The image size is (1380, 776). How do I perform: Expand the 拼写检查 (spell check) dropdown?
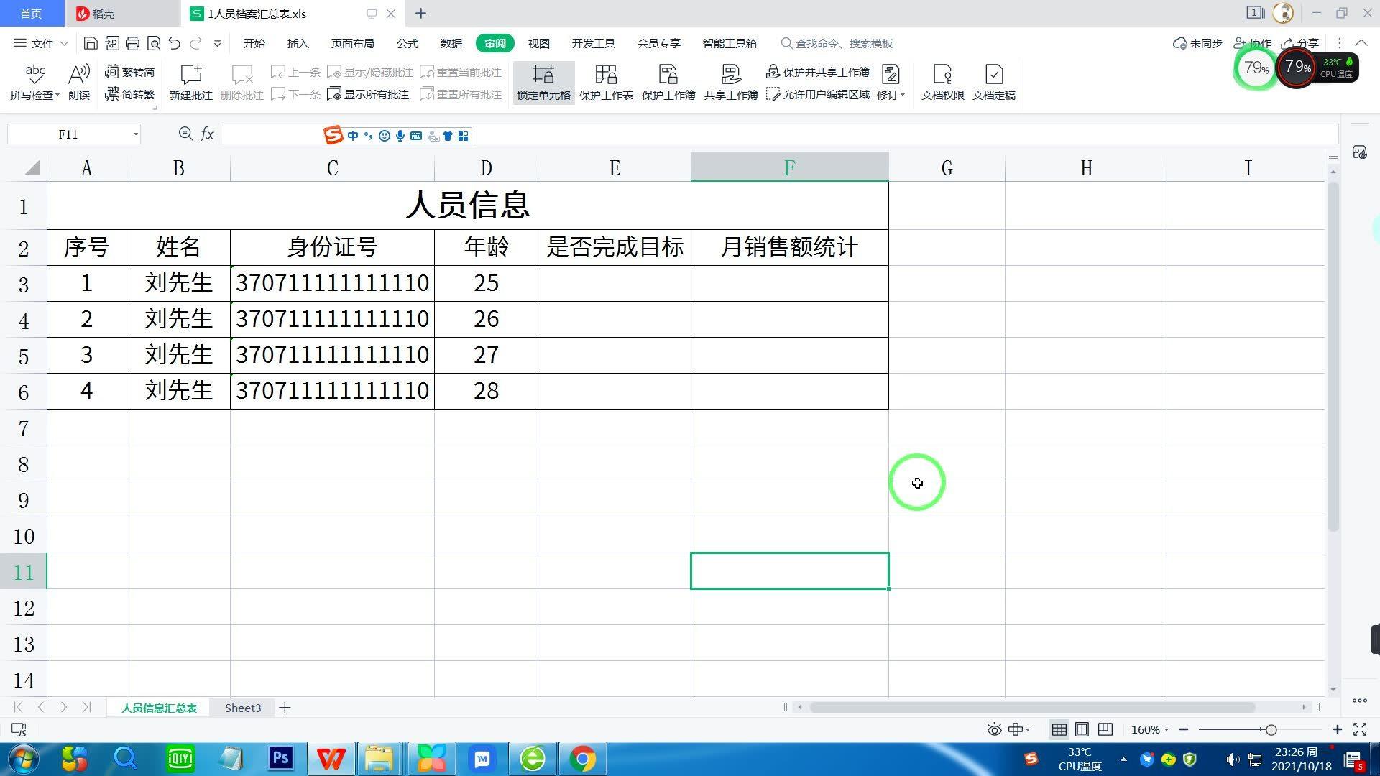coord(57,95)
